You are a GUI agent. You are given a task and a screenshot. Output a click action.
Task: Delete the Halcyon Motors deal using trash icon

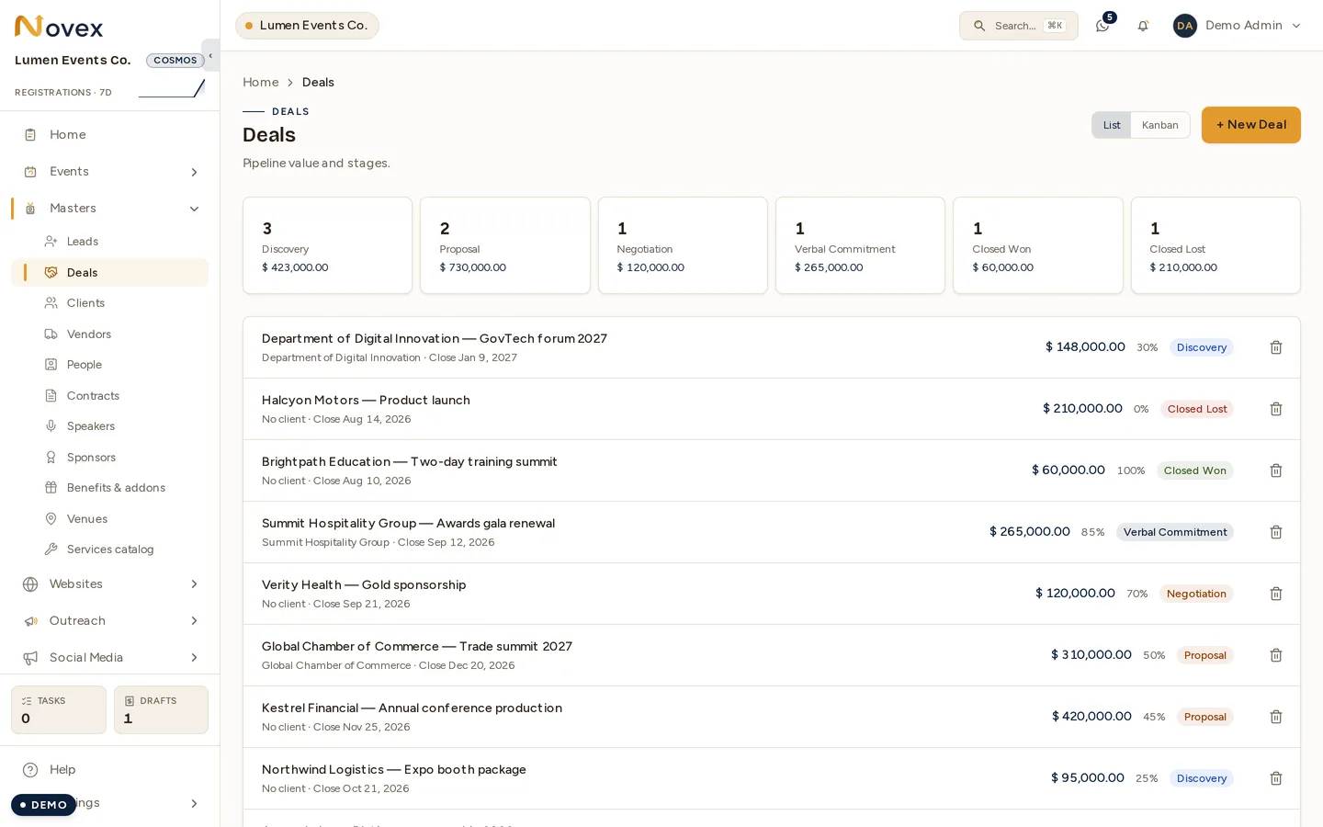point(1275,409)
